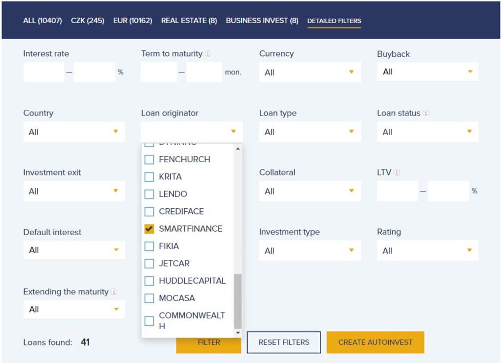This screenshot has height=363, width=502.
Task: Check the FENCHURCH originator checkbox
Action: pos(150,160)
